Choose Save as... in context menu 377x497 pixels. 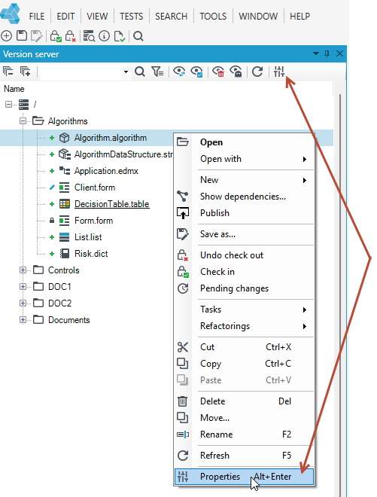(244, 234)
